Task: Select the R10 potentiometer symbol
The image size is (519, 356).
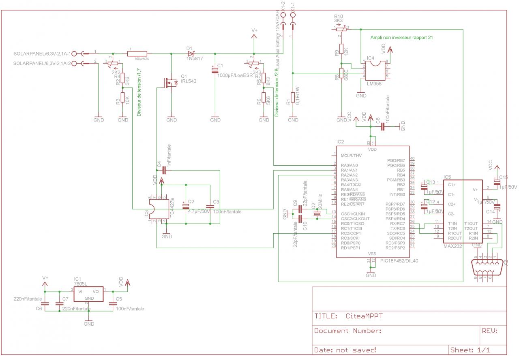Action: (x=341, y=29)
